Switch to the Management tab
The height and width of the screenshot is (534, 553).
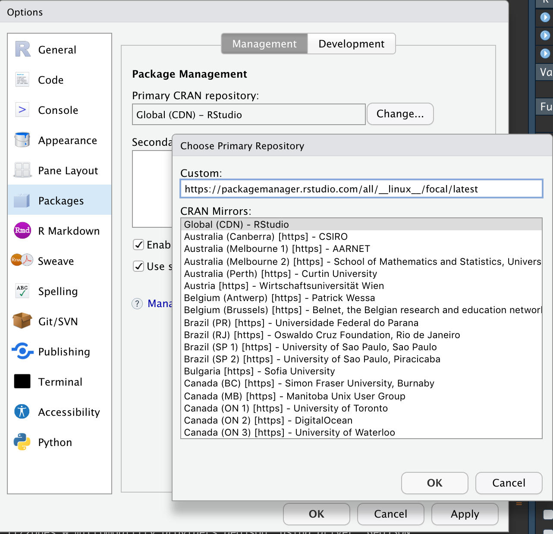(x=264, y=44)
